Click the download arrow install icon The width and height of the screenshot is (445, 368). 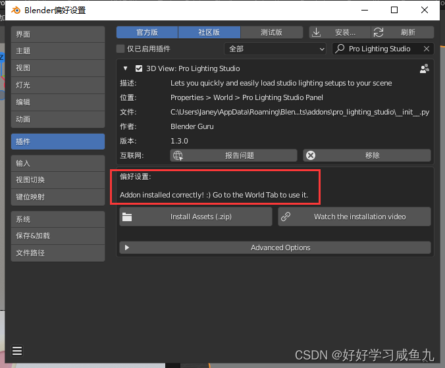[316, 32]
